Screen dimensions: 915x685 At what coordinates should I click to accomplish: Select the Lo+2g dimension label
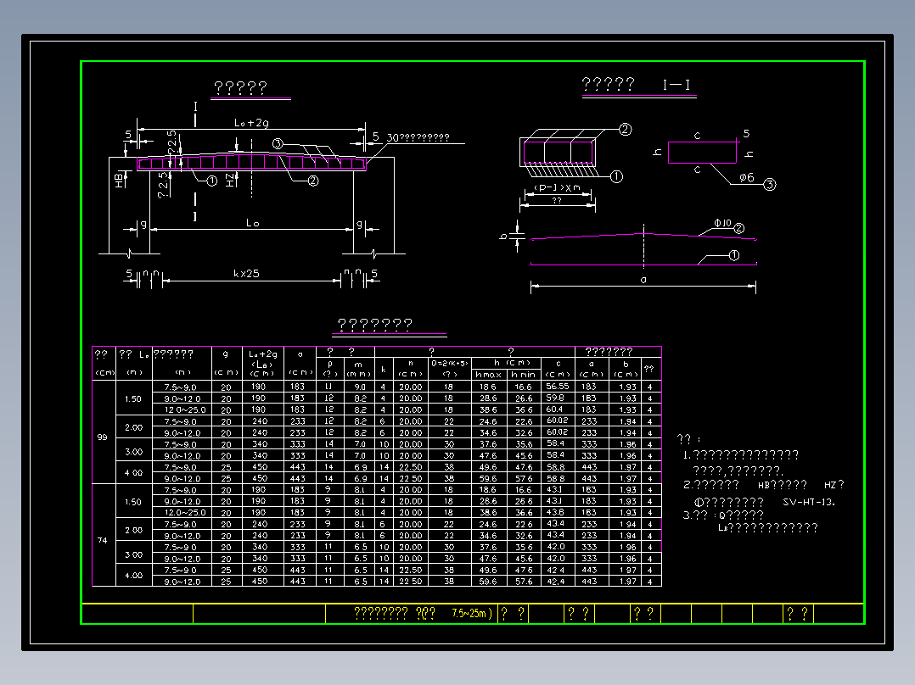point(251,123)
